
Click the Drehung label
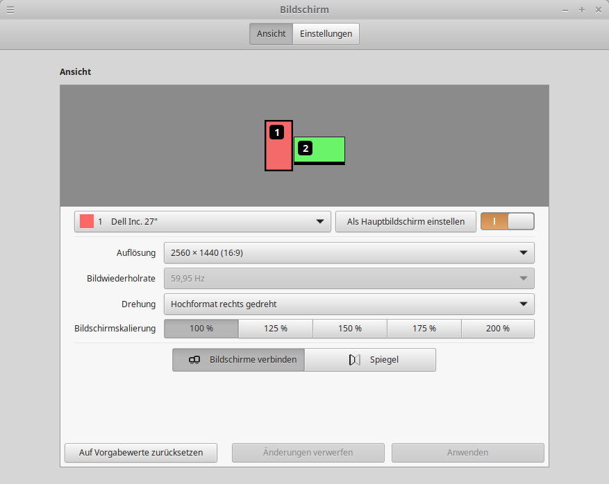point(138,304)
